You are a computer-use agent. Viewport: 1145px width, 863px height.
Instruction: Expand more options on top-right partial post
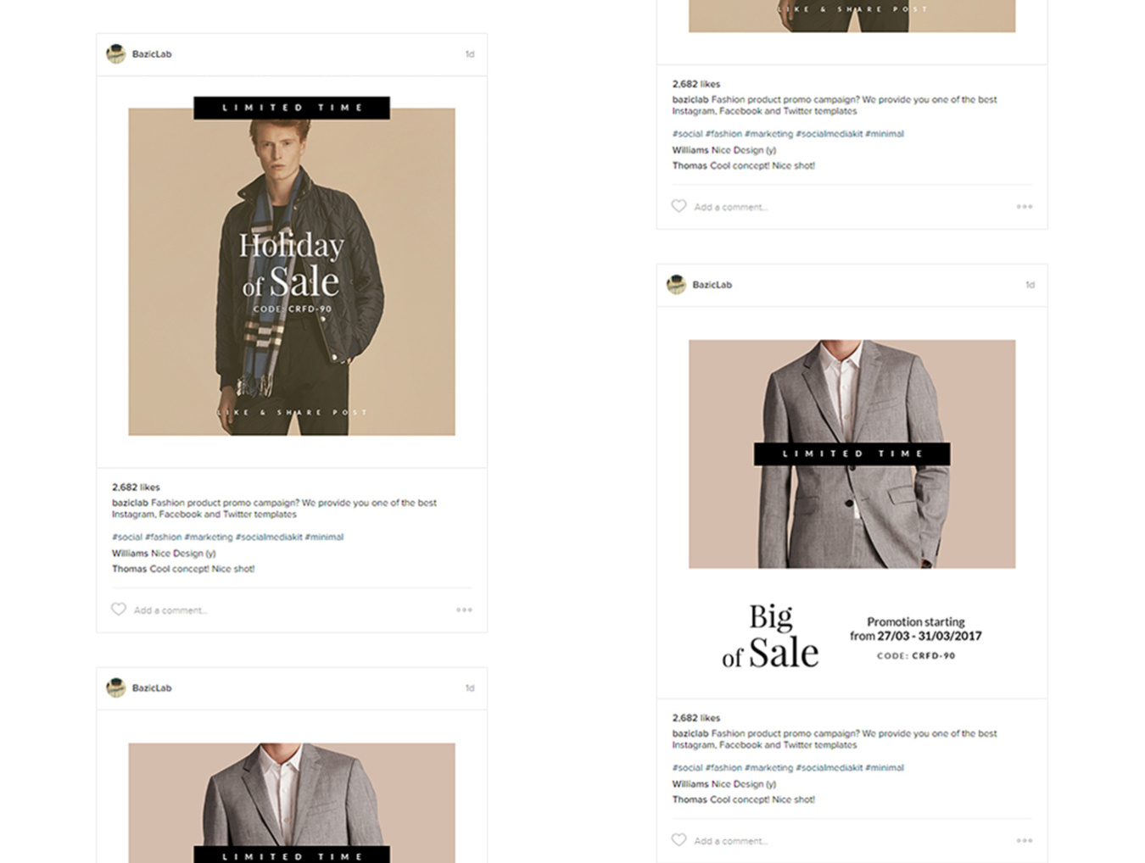coord(1025,207)
